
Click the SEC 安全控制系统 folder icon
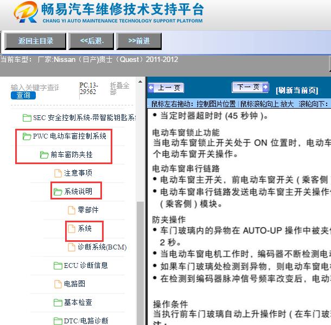27,118
